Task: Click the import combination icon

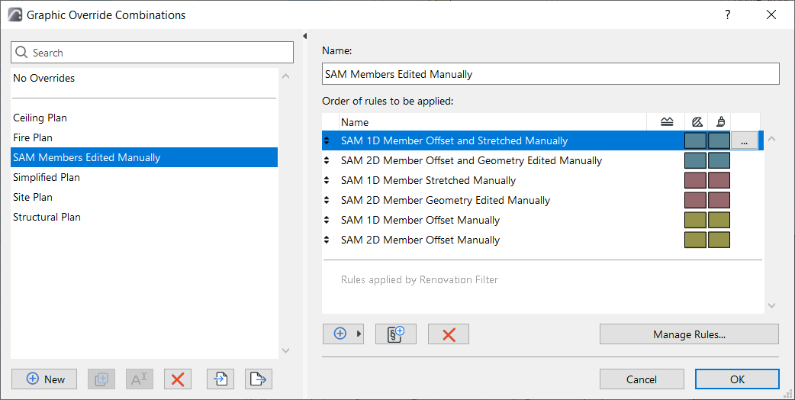Action: [220, 379]
